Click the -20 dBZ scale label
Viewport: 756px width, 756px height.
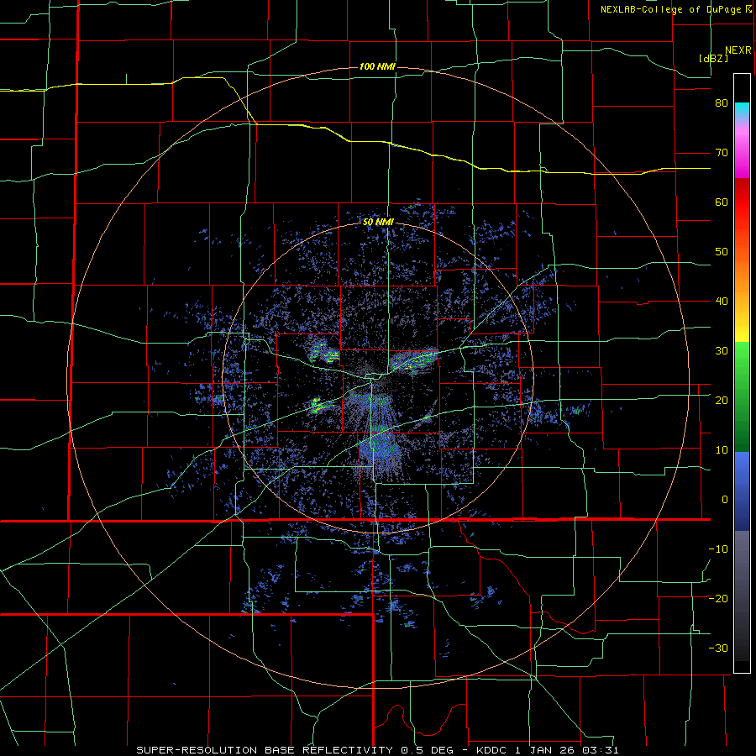pyautogui.click(x=718, y=599)
